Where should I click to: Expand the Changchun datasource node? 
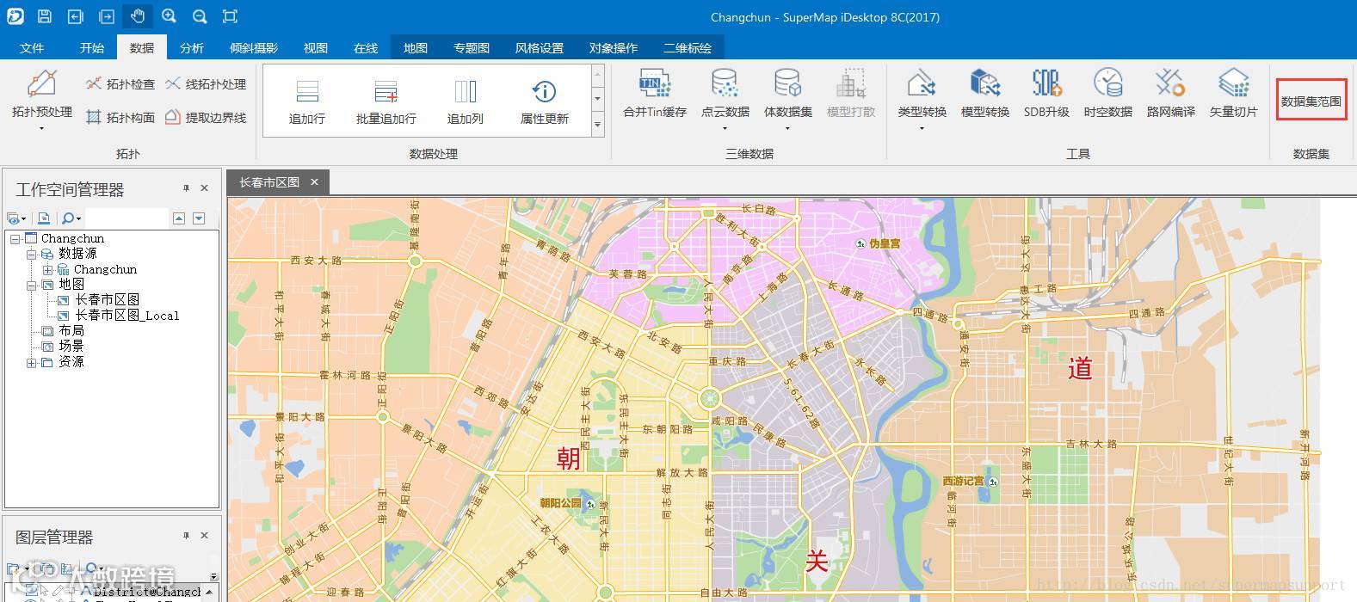point(48,269)
